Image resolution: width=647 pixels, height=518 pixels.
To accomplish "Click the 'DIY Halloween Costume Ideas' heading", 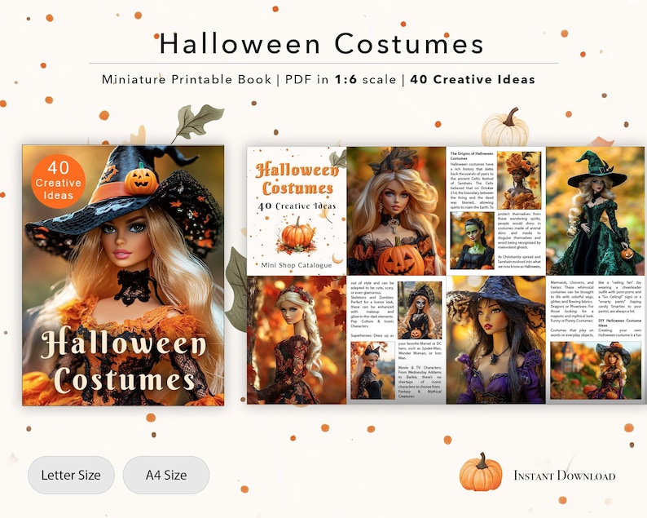I will pos(620,323).
